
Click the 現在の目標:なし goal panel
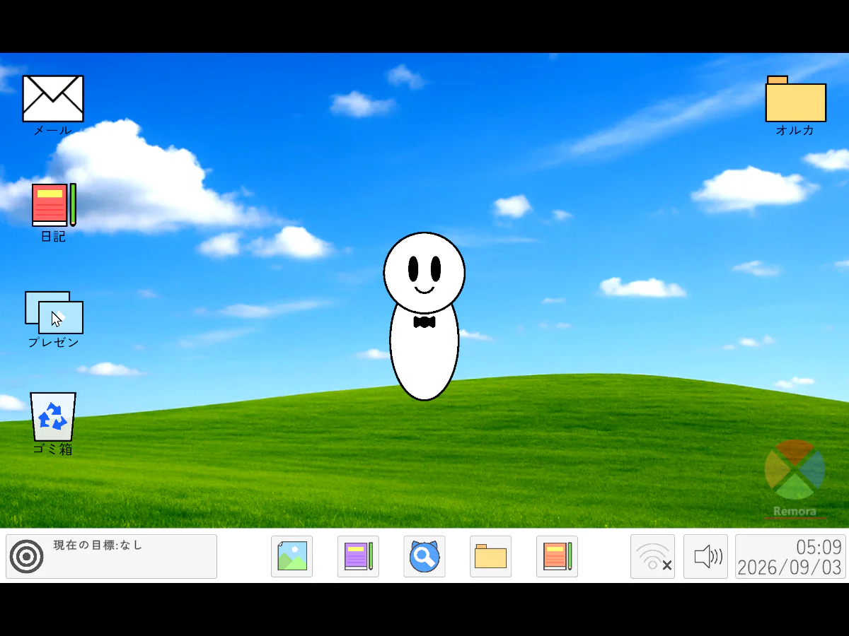pos(111,556)
